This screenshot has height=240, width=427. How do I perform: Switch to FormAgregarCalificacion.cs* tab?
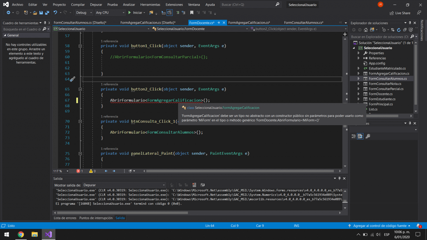click(249, 22)
